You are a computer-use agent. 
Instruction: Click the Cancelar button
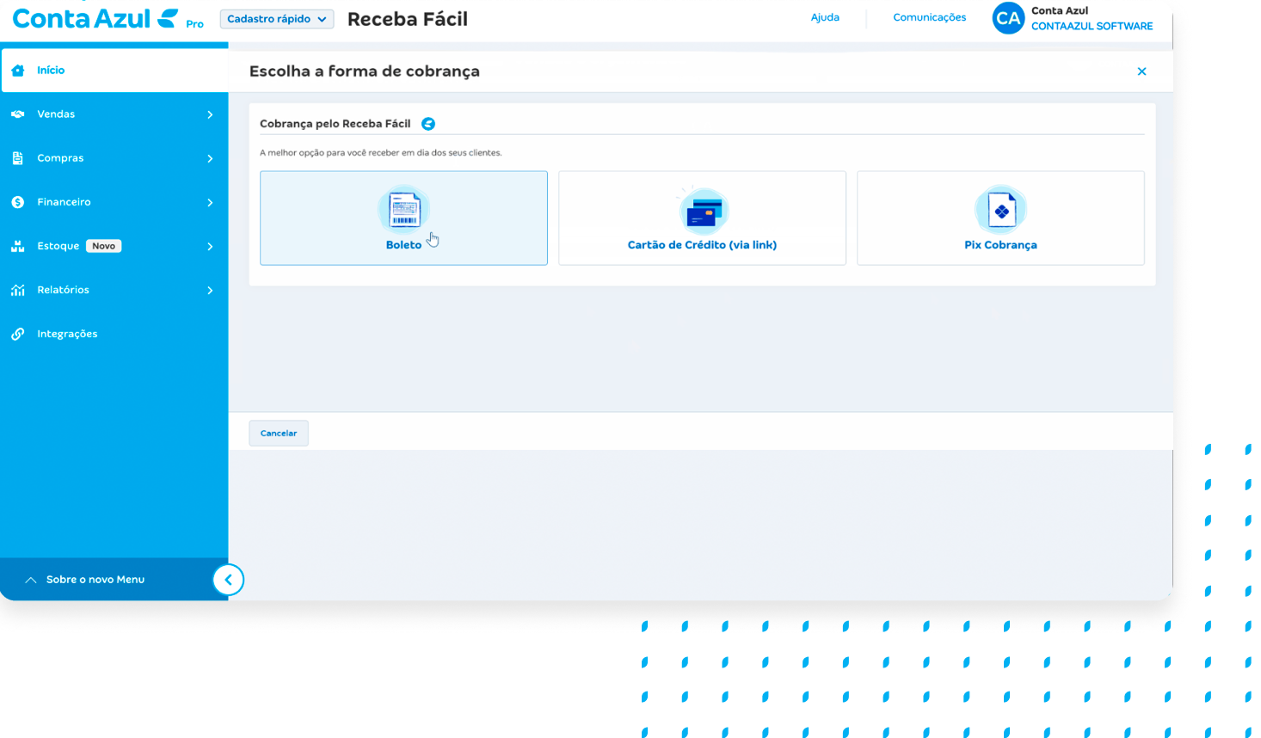click(x=279, y=434)
